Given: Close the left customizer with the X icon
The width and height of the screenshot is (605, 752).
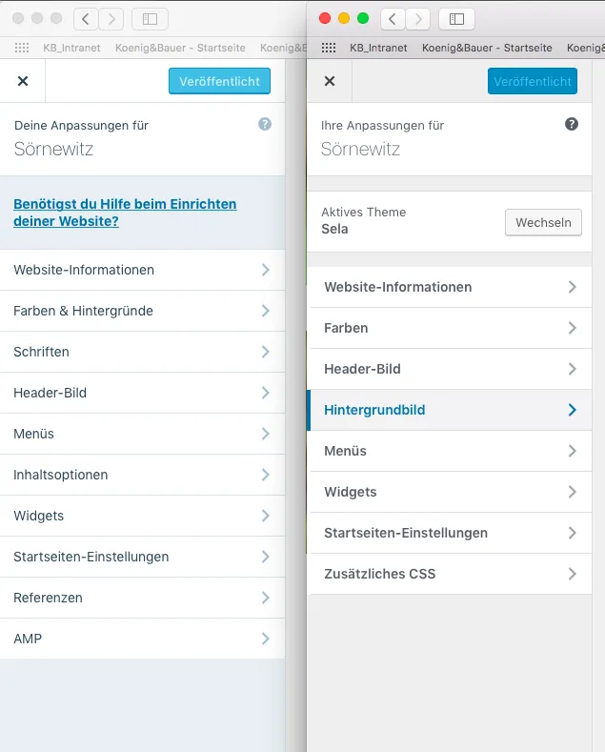Looking at the screenshot, I should 23,81.
